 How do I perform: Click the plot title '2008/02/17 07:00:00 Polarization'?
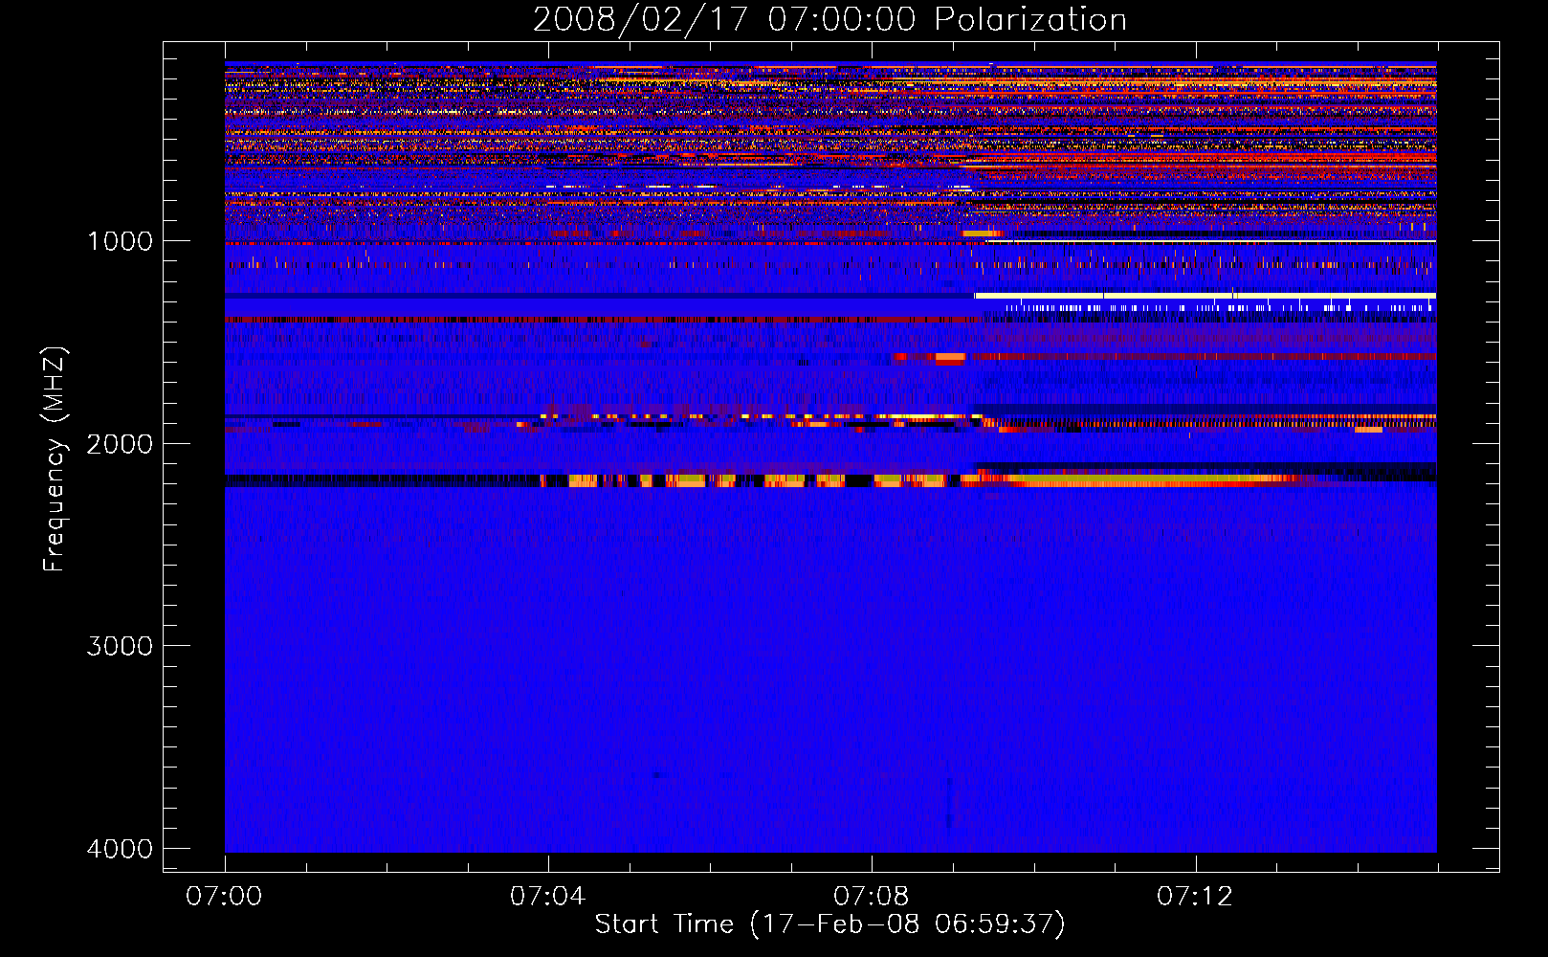point(829,19)
